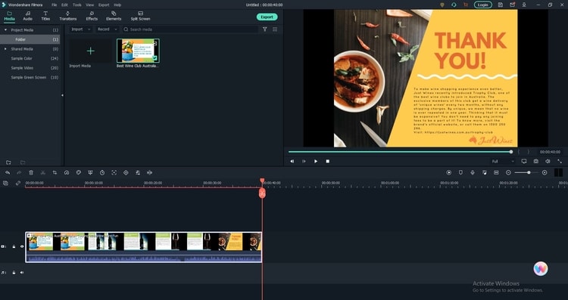Switch to the Transitions tab
The image size is (568, 300).
click(67, 16)
